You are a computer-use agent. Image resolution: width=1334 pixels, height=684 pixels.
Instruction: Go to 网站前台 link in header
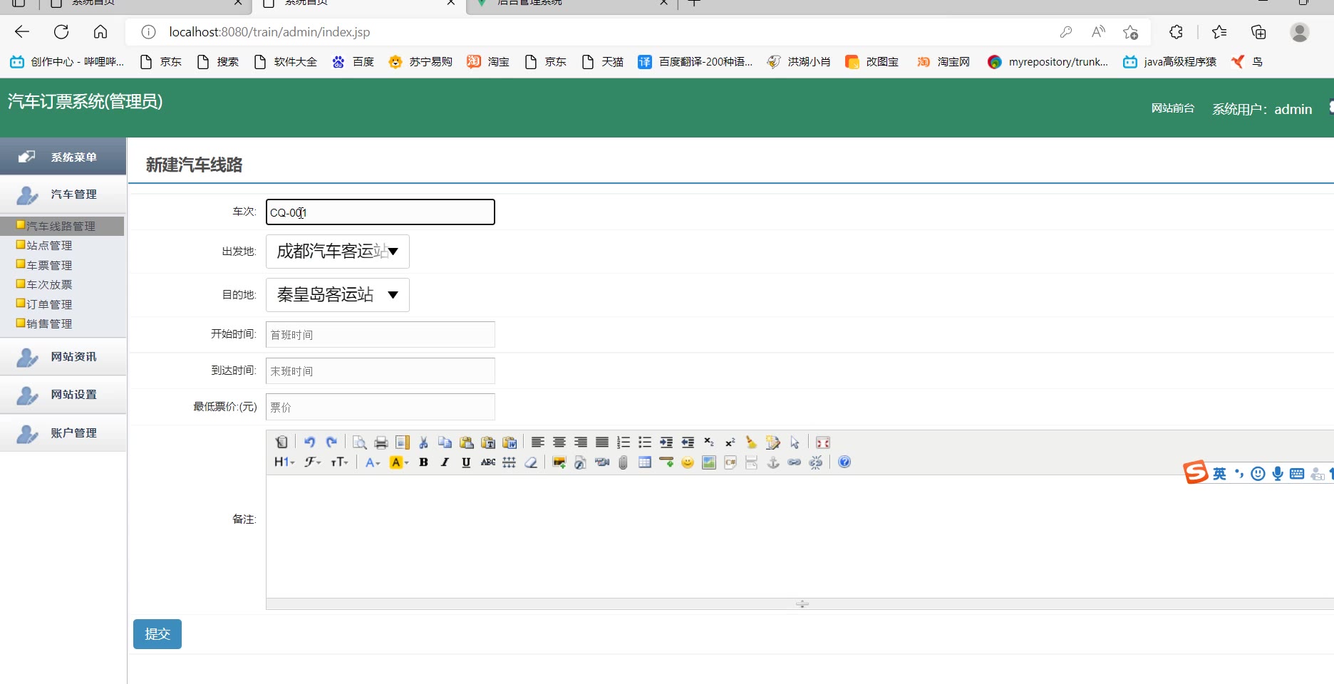point(1173,108)
